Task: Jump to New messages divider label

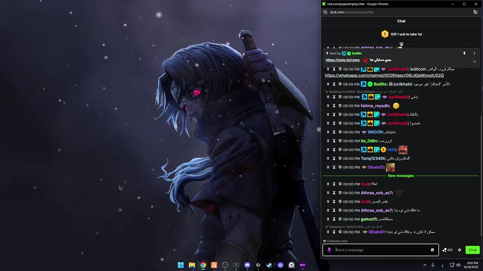Action: [401, 176]
